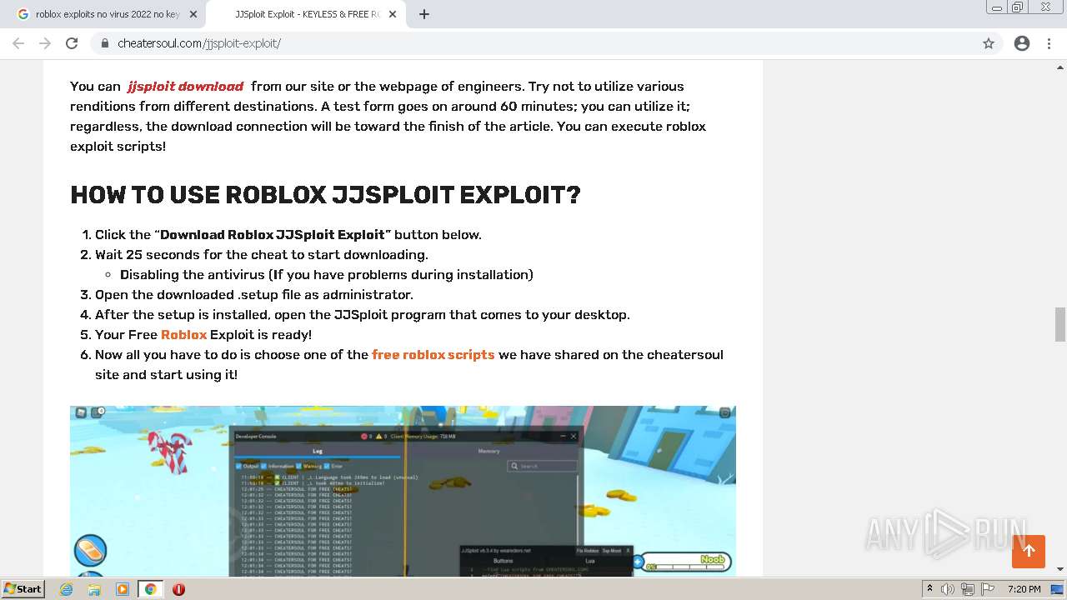Click the orange scroll-to-top arrow button
Viewport: 1067px width, 600px height.
click(x=1029, y=552)
